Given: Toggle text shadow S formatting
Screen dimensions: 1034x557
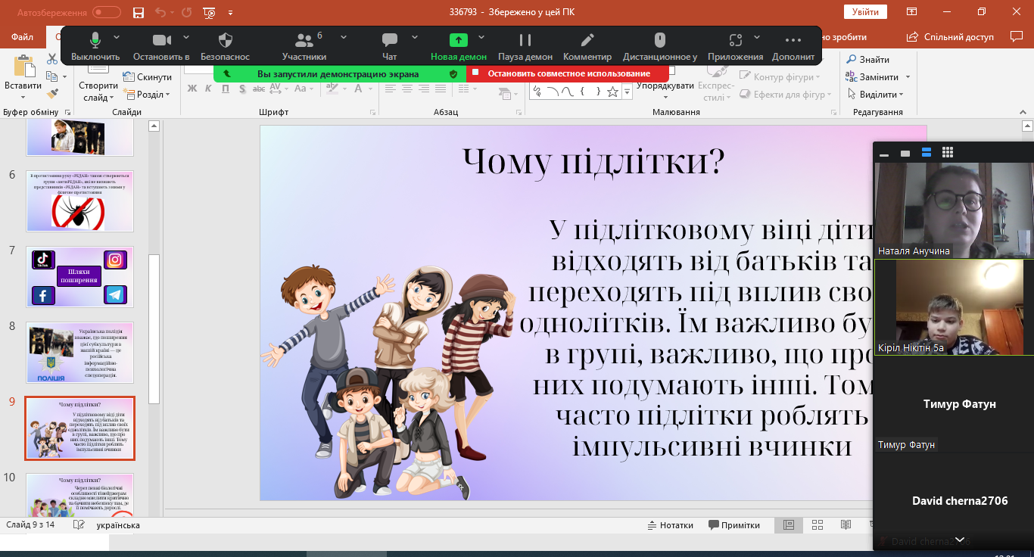Looking at the screenshot, I should [x=241, y=89].
